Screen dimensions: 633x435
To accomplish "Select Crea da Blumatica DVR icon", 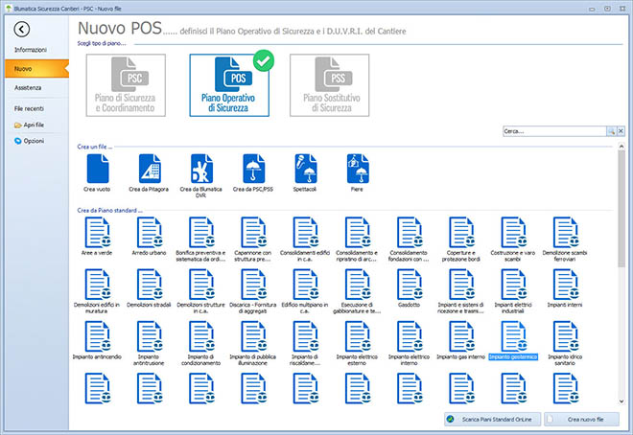I will coord(202,169).
